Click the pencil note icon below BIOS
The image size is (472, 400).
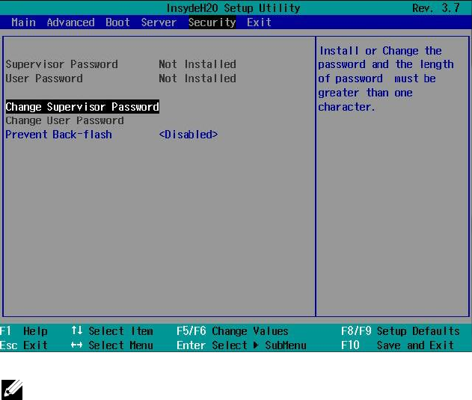coord(12,390)
